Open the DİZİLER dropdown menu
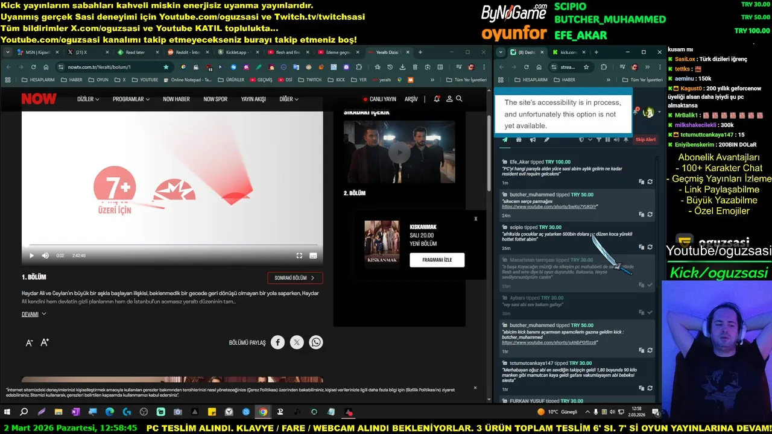This screenshot has height=434, width=772. [88, 99]
